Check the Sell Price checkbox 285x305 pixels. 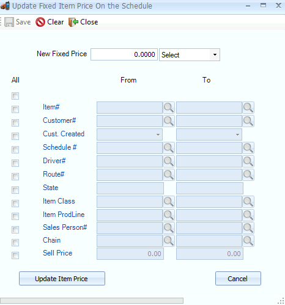[x=15, y=255]
